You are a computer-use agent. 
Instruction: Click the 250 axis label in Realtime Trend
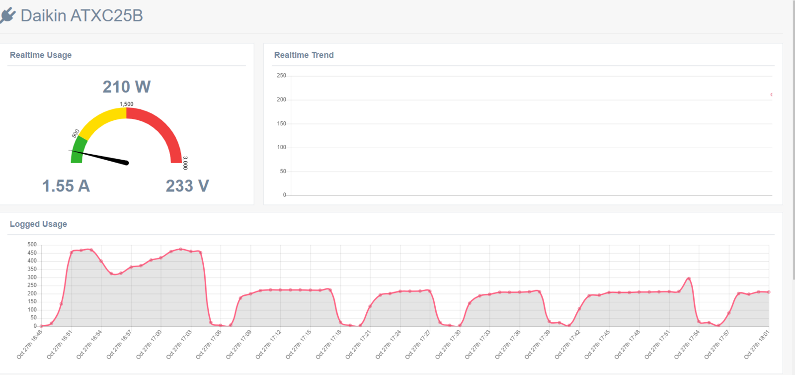[x=281, y=76]
